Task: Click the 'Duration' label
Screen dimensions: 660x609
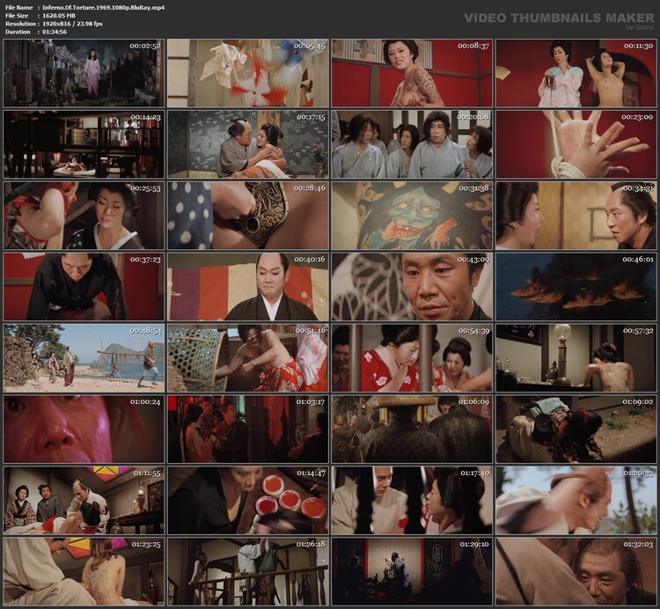Action: click(18, 32)
